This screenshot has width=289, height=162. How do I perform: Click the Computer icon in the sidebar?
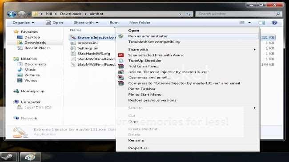16,102
